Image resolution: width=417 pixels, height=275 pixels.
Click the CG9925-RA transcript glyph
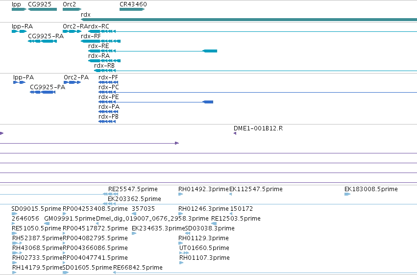pos(42,41)
